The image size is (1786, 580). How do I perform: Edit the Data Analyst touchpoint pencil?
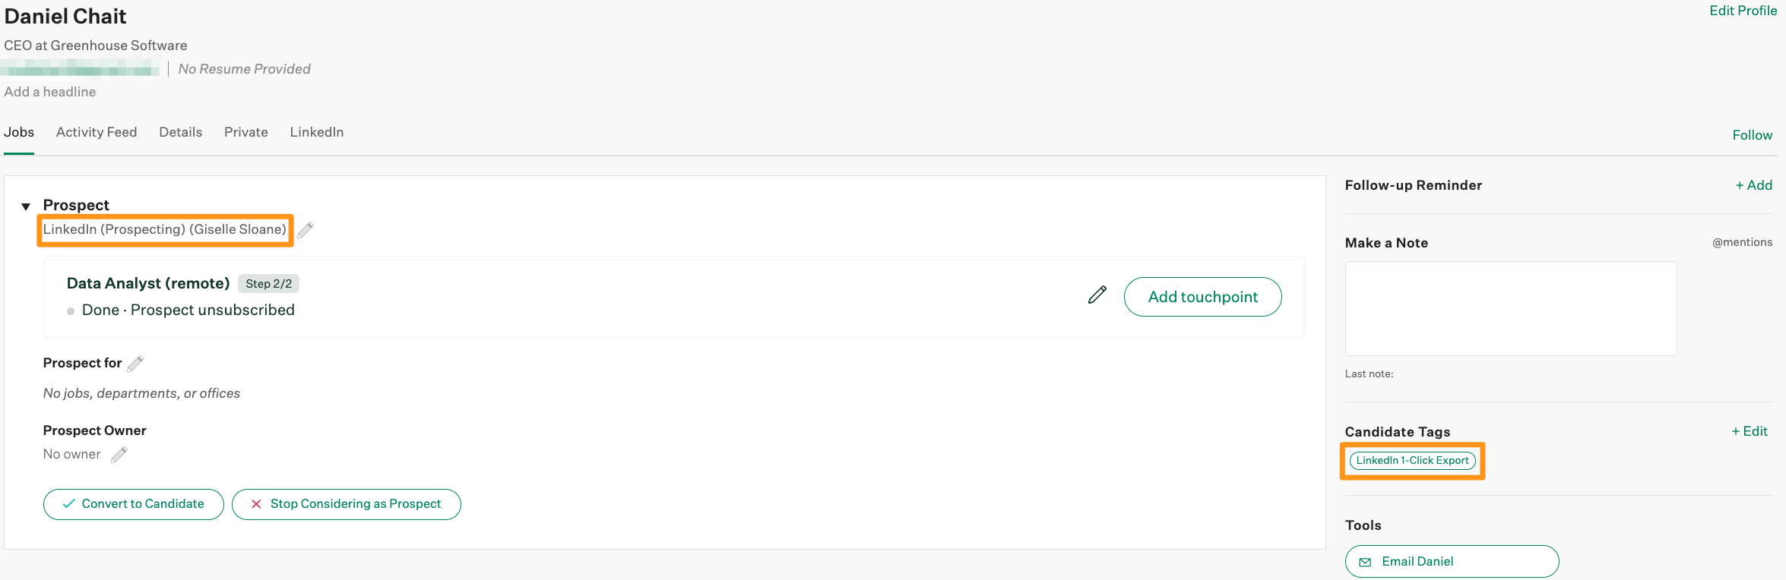pos(1097,295)
